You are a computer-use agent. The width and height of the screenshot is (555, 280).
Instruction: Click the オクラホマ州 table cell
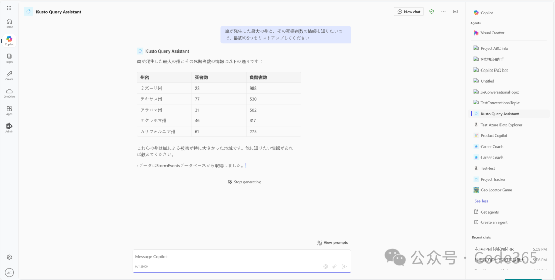tap(164, 121)
